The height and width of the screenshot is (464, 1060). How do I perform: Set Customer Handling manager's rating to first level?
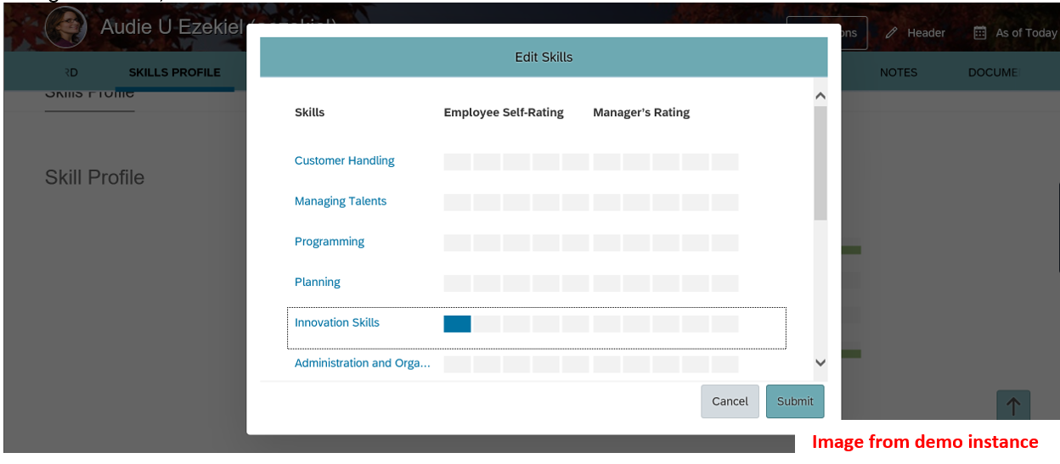(x=606, y=161)
